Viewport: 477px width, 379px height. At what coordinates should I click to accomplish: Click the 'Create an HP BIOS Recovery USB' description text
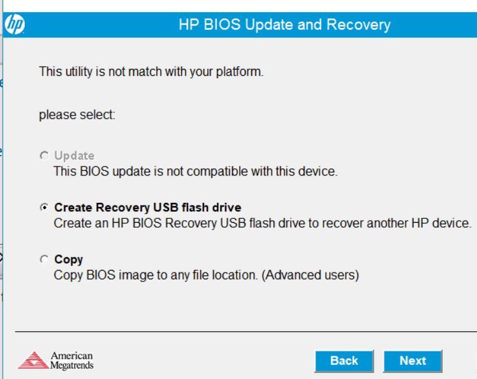tap(263, 223)
